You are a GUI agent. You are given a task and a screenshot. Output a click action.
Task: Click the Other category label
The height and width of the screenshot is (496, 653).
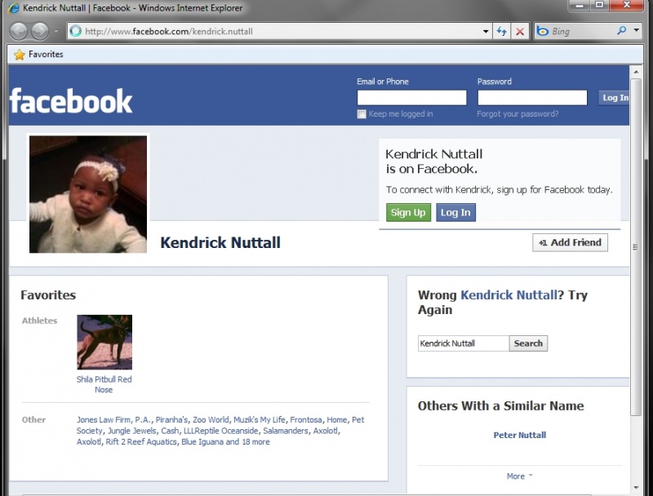click(x=33, y=420)
